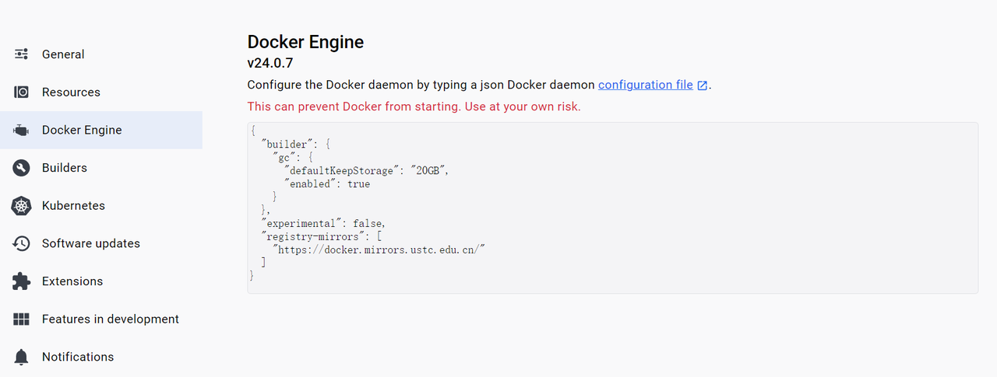The width and height of the screenshot is (997, 377).
Task: Open Software updates settings
Action: click(x=101, y=243)
